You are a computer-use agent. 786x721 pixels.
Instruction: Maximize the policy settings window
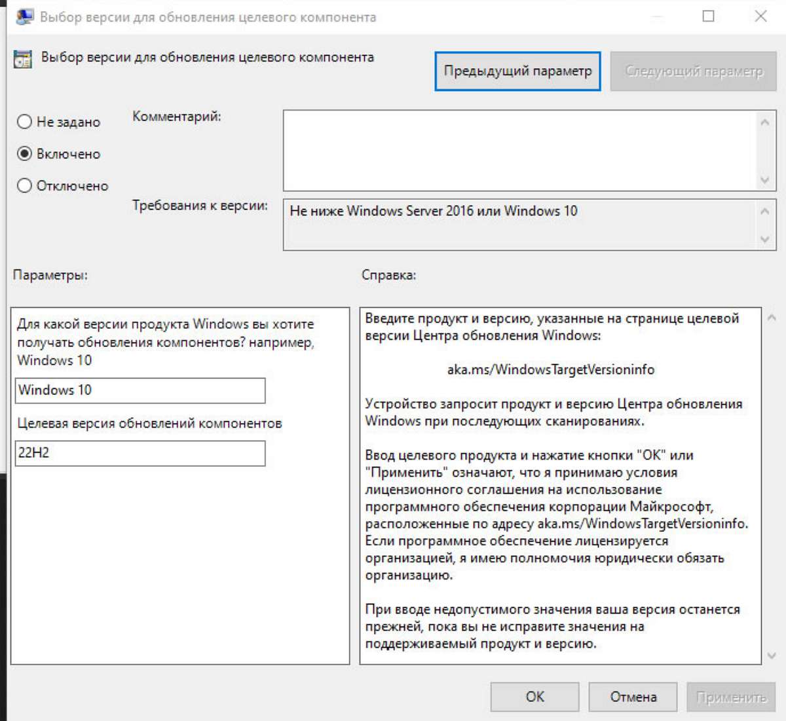click(x=708, y=16)
